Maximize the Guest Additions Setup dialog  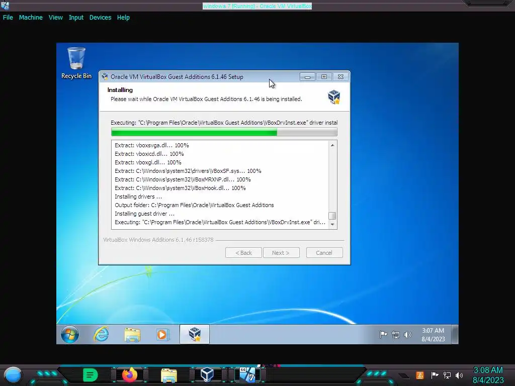click(324, 77)
